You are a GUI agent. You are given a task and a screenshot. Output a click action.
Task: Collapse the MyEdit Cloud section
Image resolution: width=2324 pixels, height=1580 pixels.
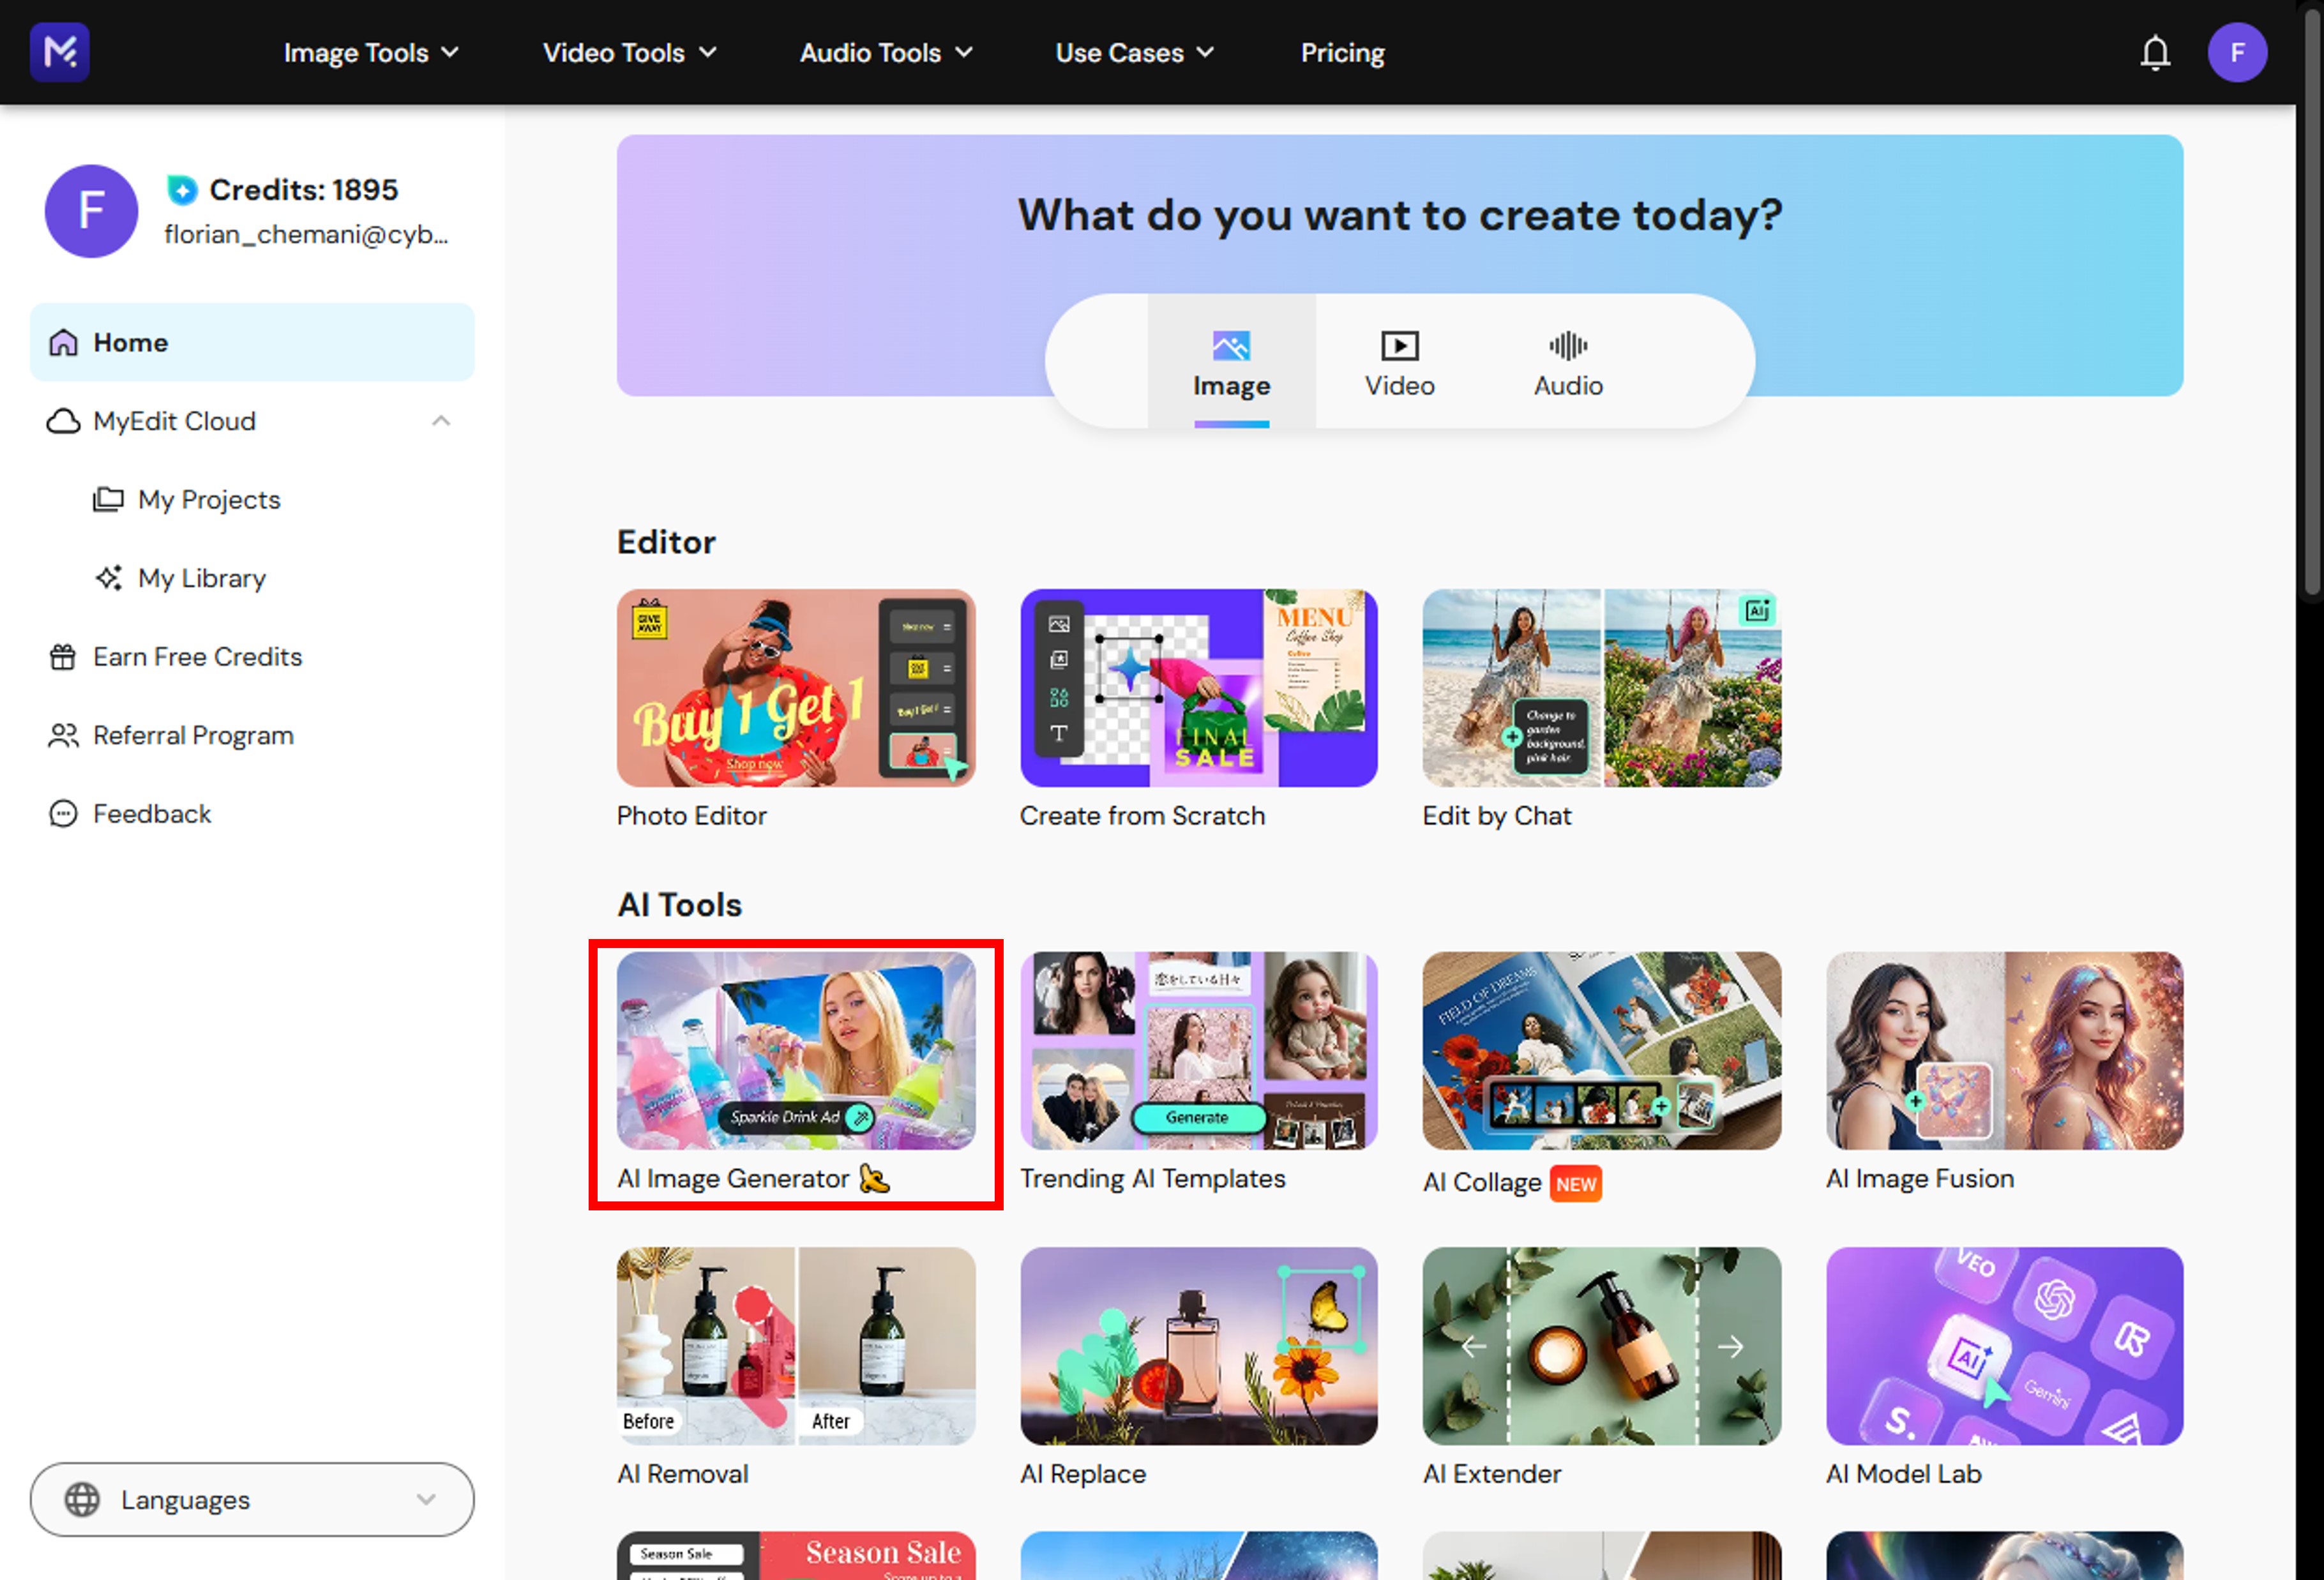coord(441,421)
